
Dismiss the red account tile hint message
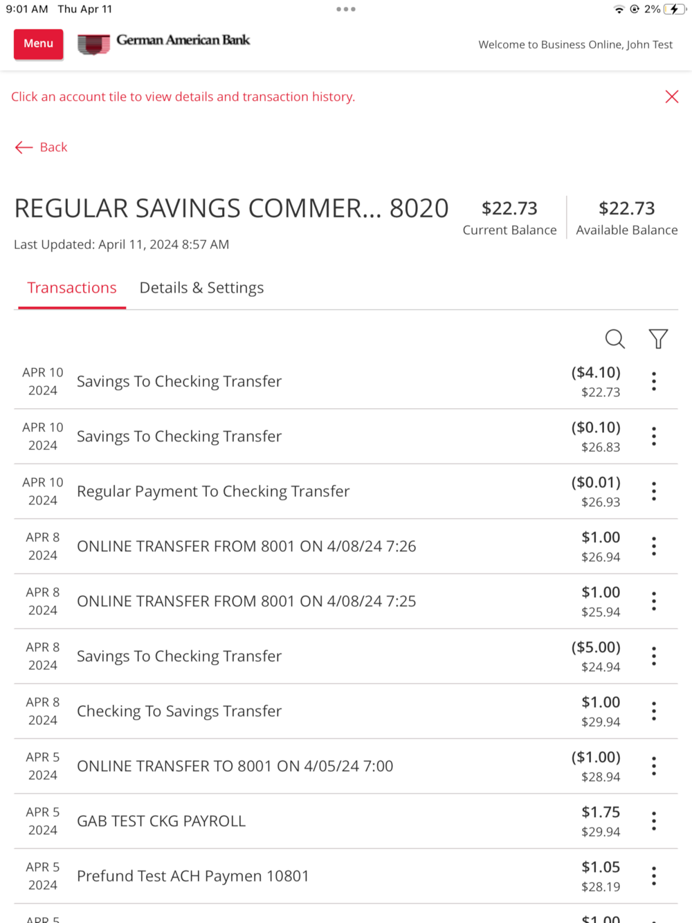pyautogui.click(x=671, y=97)
